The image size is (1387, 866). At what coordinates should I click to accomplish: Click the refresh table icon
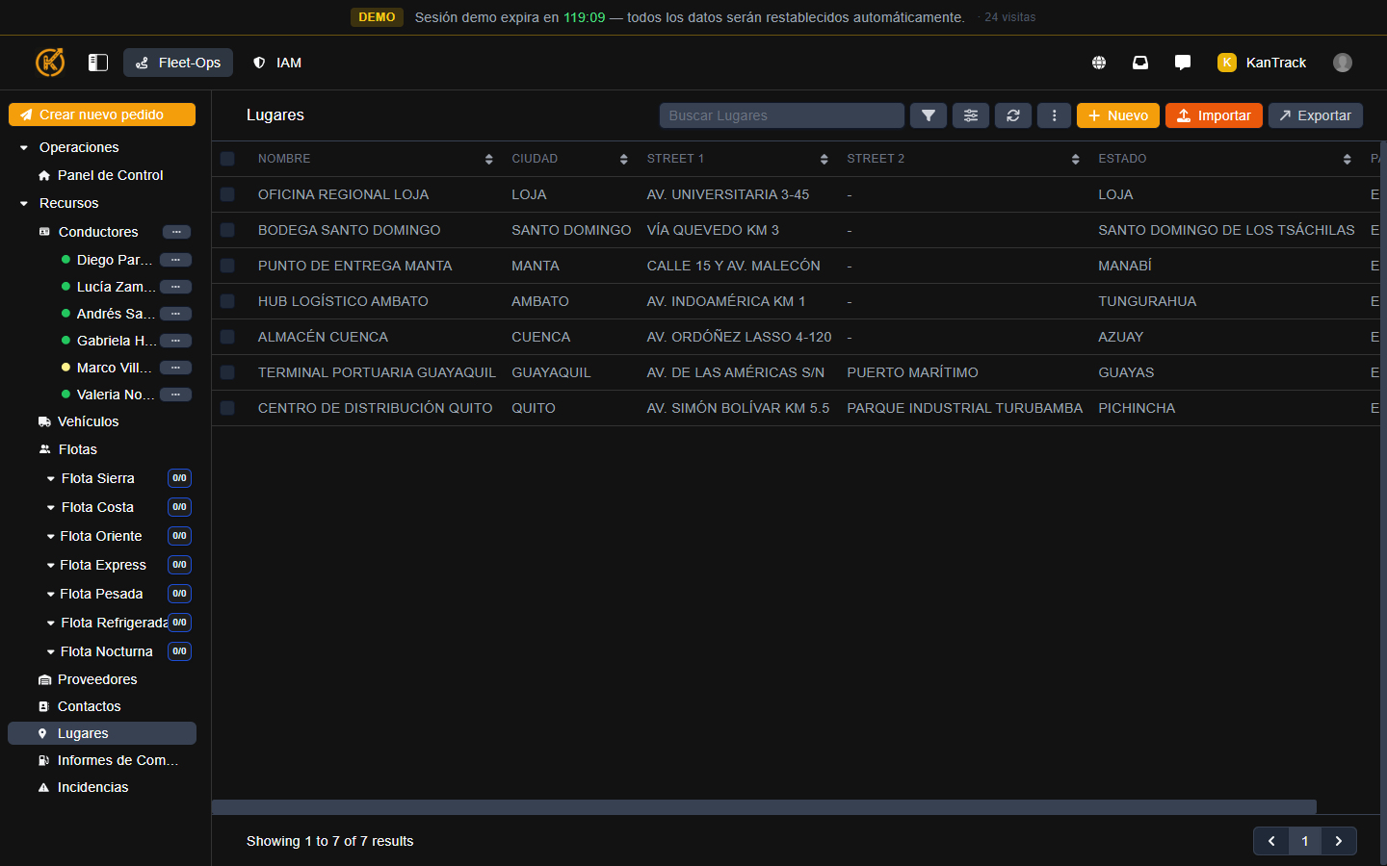click(x=1012, y=115)
